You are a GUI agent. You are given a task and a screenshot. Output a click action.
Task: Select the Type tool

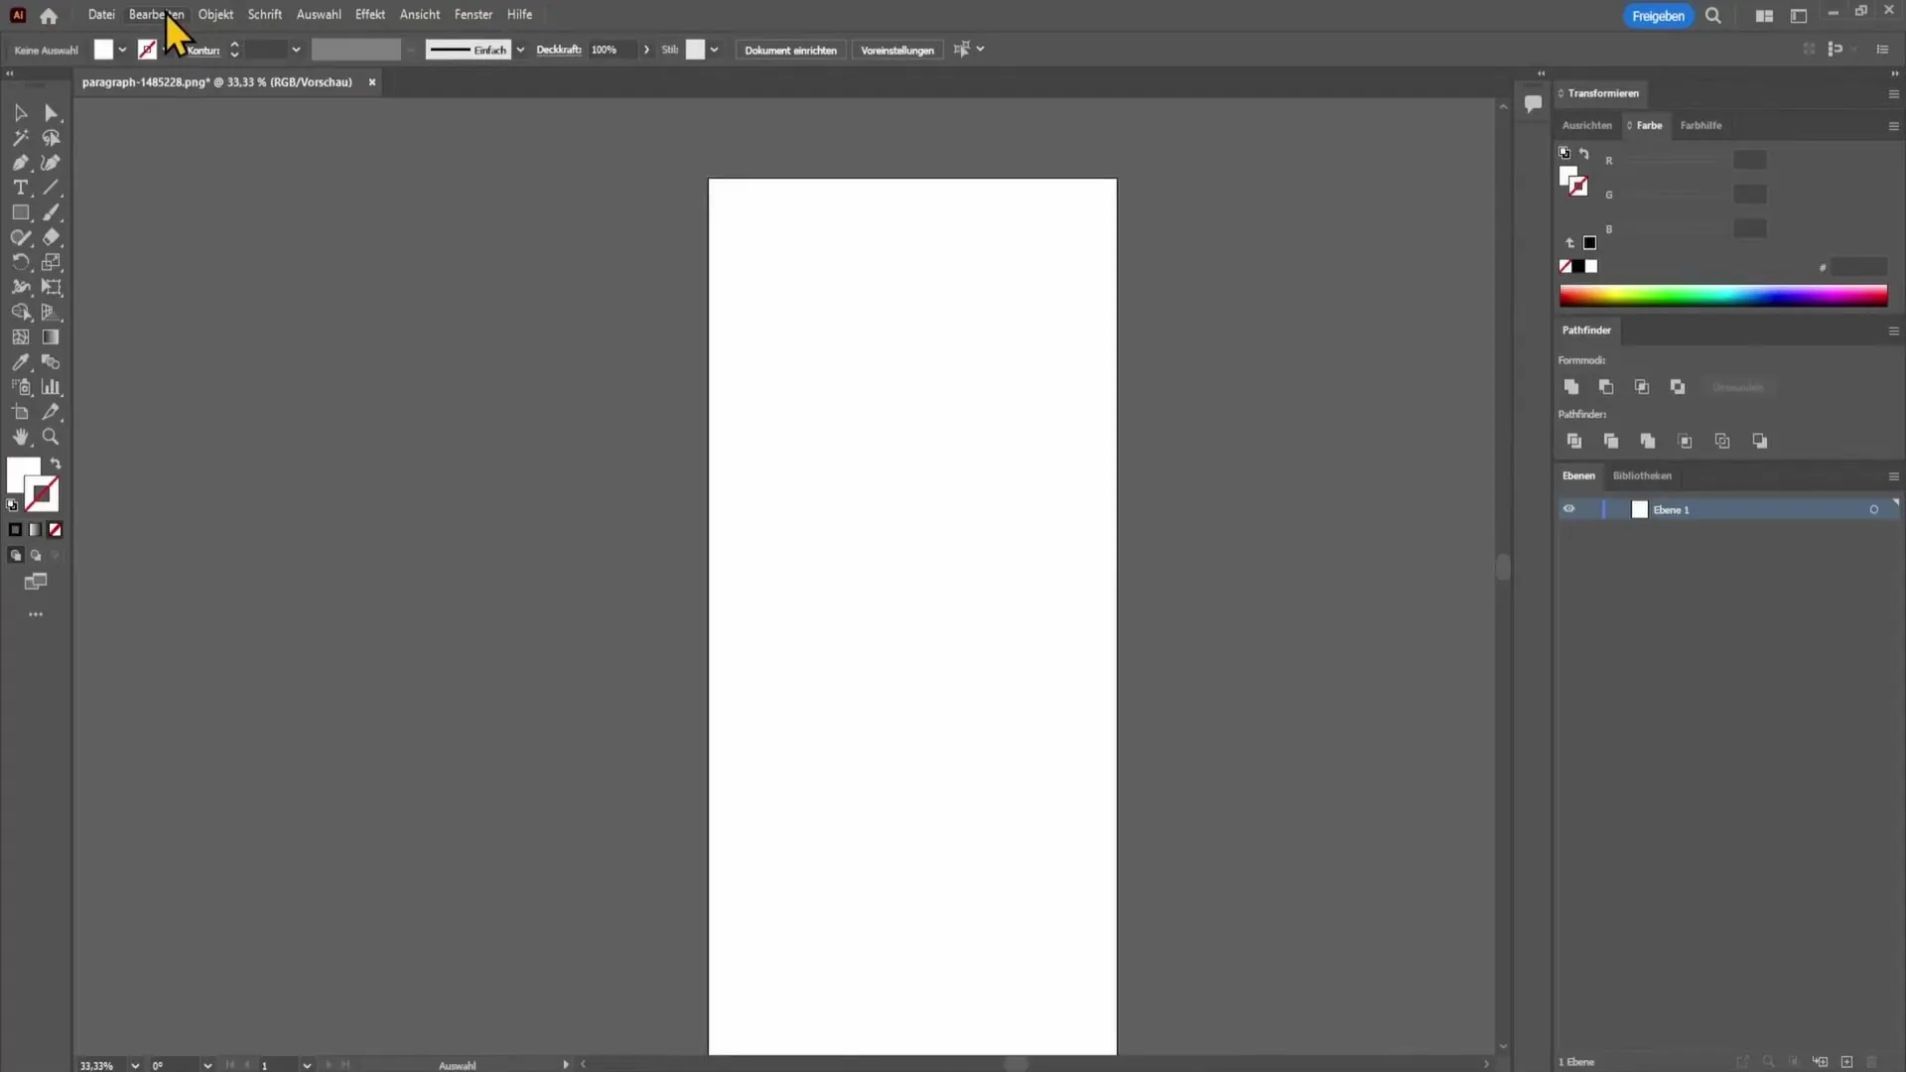[x=21, y=188]
